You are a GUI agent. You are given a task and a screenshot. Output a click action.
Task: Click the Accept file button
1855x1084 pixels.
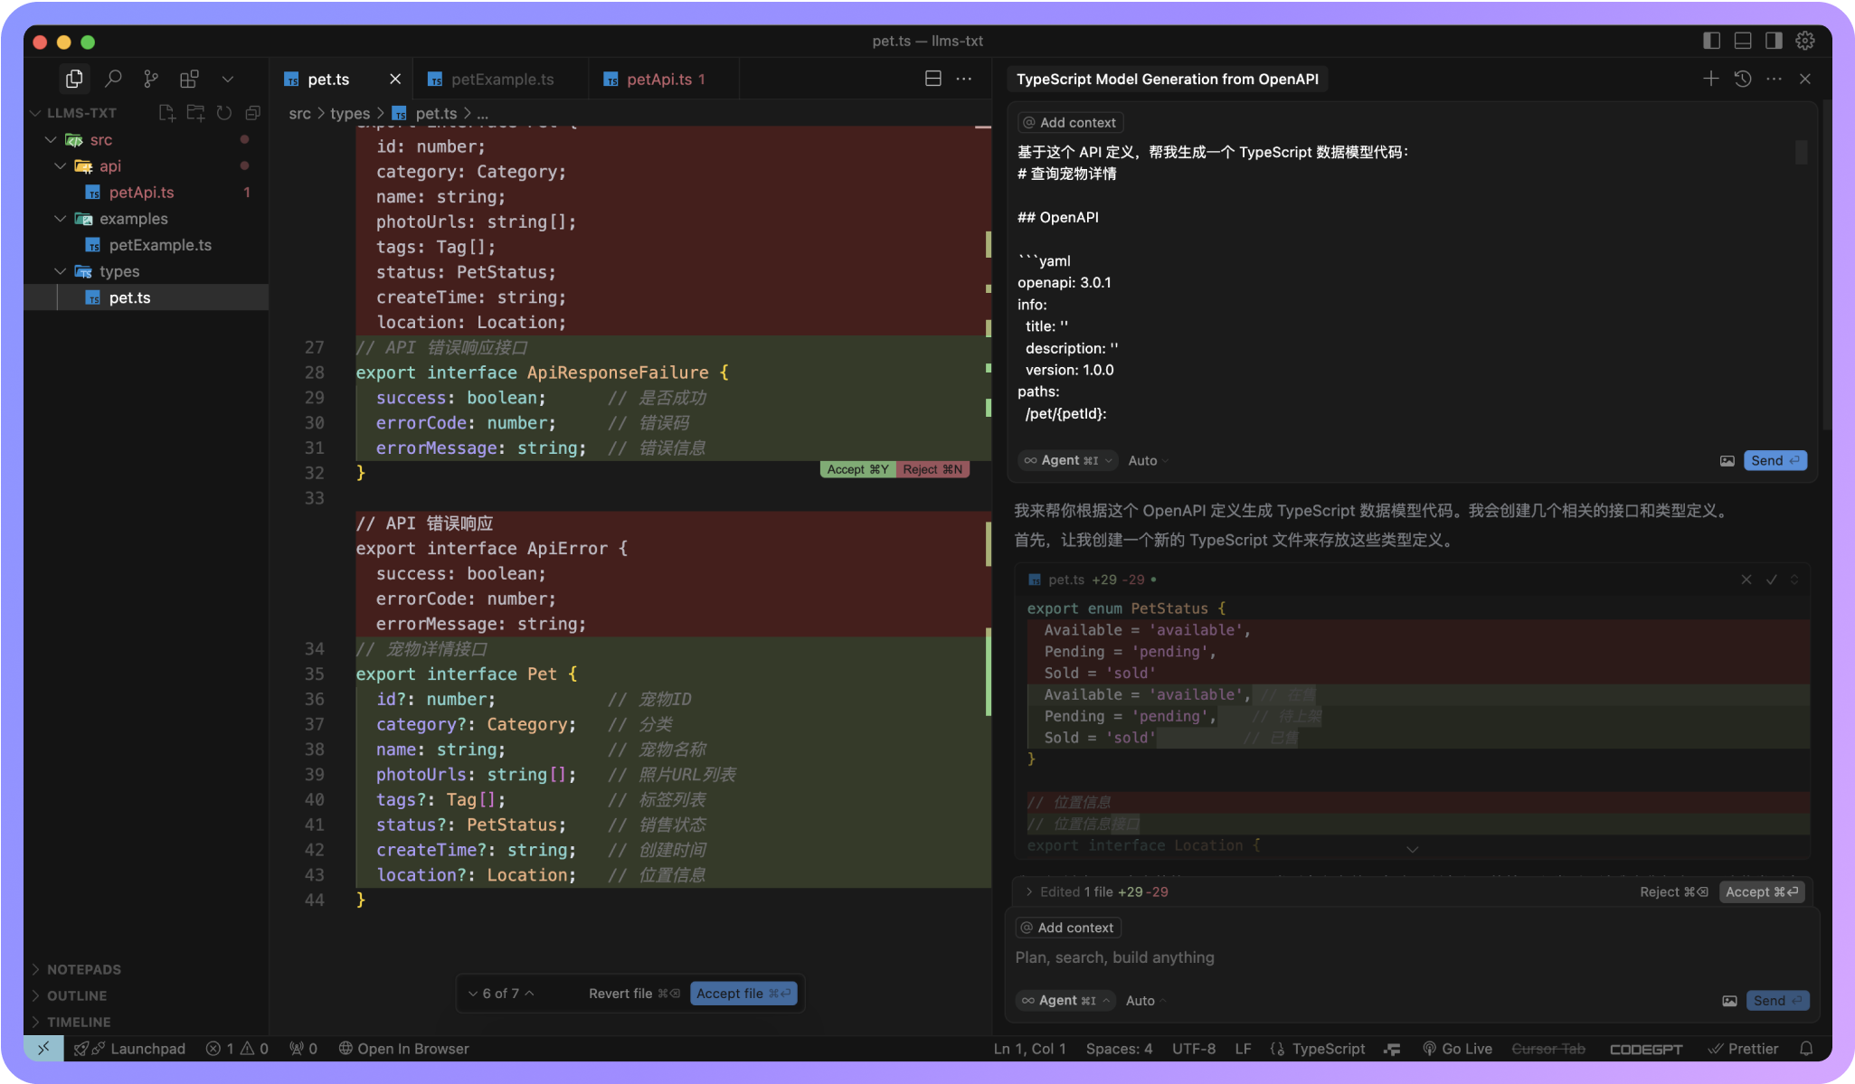(x=743, y=994)
